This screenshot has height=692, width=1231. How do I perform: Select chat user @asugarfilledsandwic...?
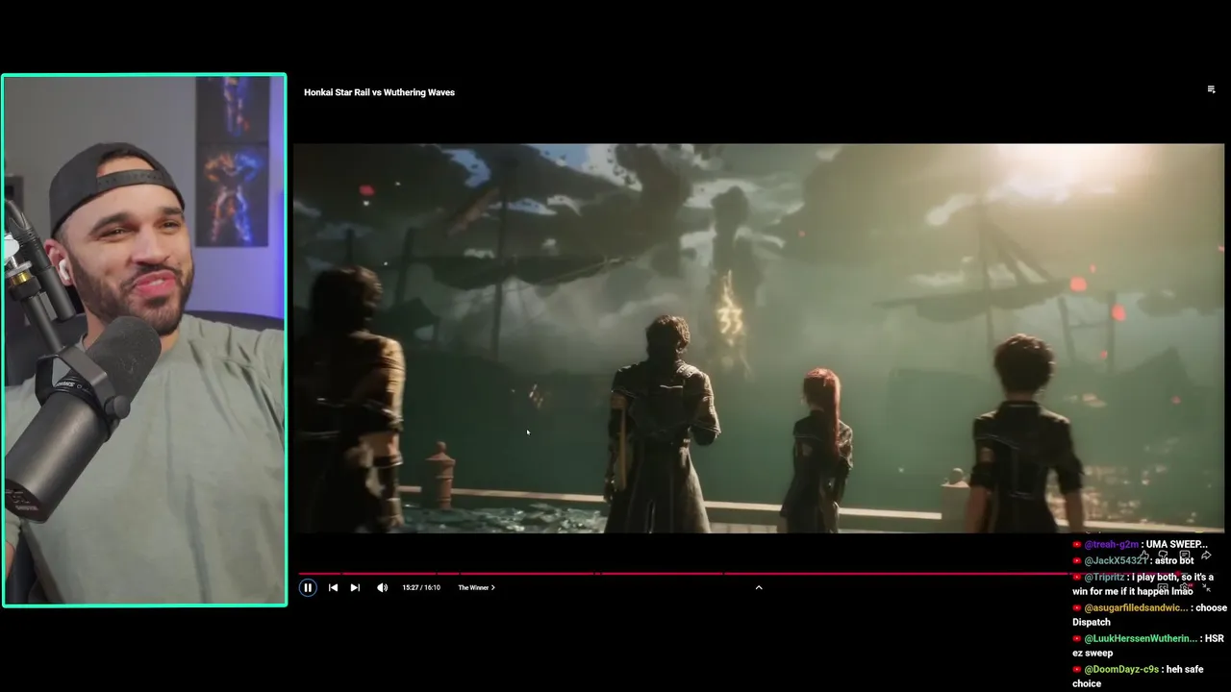click(x=1137, y=607)
